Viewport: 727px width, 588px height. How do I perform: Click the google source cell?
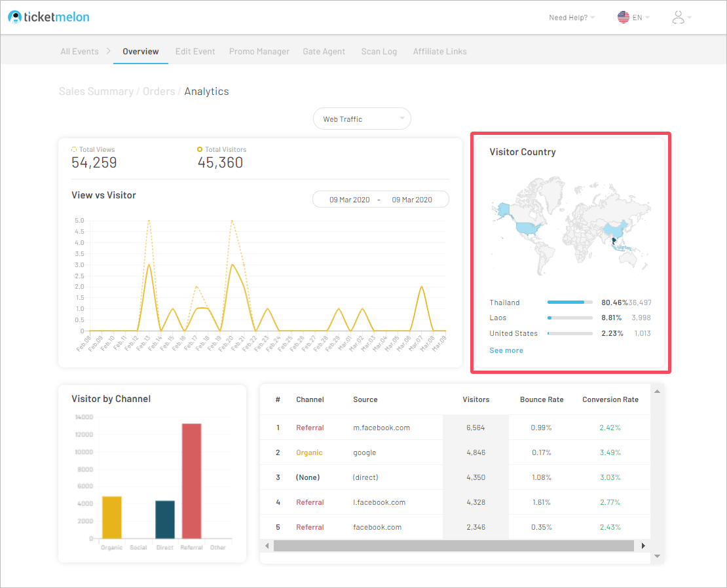pyautogui.click(x=364, y=452)
